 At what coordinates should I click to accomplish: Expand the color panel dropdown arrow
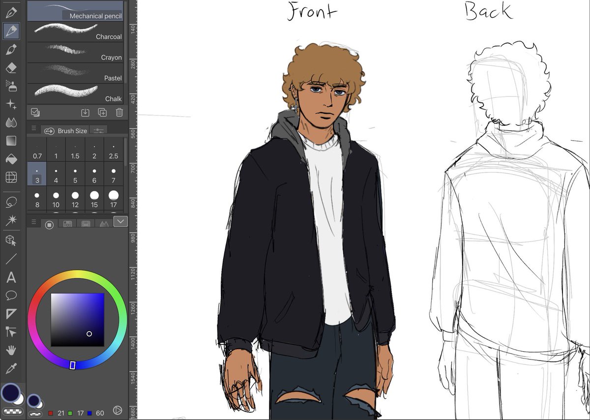click(120, 222)
